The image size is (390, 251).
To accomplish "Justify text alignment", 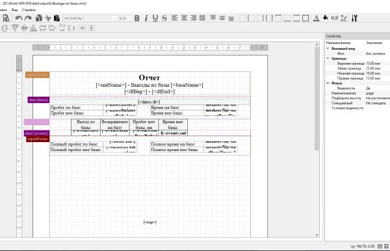I will coord(202,18).
